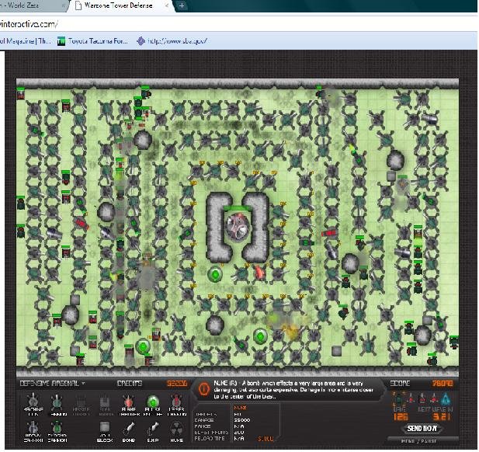Switch to the Warzone Tower Defense tab
479x452 pixels.
(119, 5)
